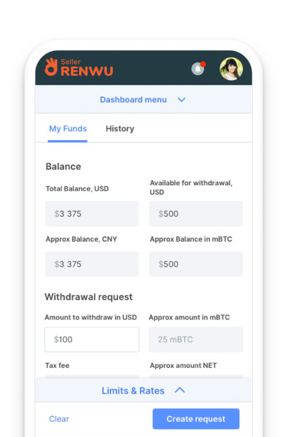Viewport: 291px width, 437px height.
Task: Click the Approx Balance in mBTC field
Action: (x=196, y=264)
